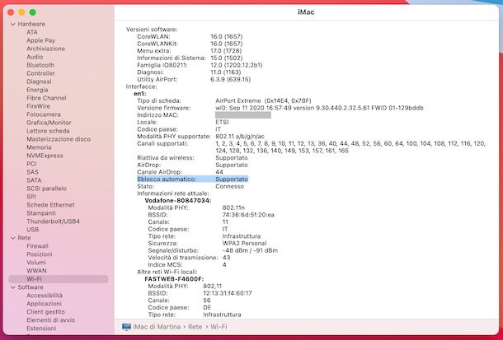The width and height of the screenshot is (503, 340).
Task: Click the iMac computer icon in path bar
Action: coord(126,327)
